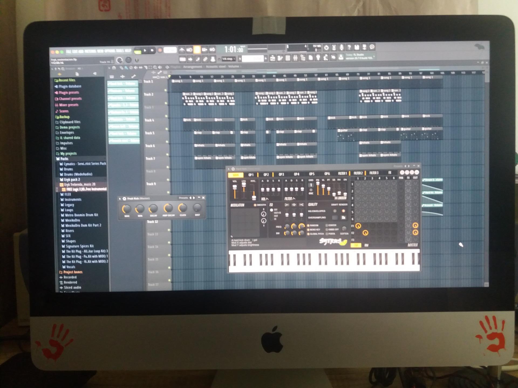Open the HELP menu

128,51
